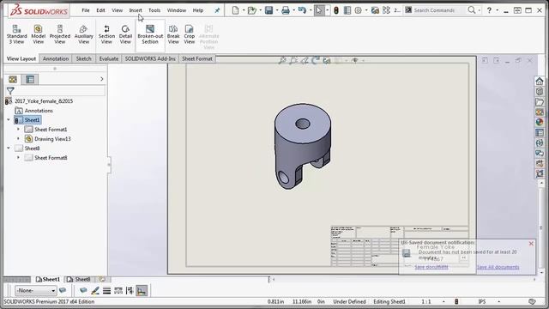
Task: Use the Crop View tool
Action: coord(190,34)
